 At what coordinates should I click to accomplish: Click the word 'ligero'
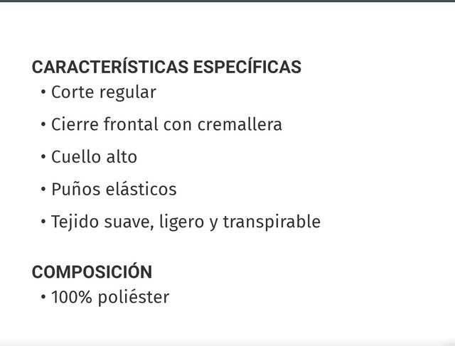pos(180,222)
